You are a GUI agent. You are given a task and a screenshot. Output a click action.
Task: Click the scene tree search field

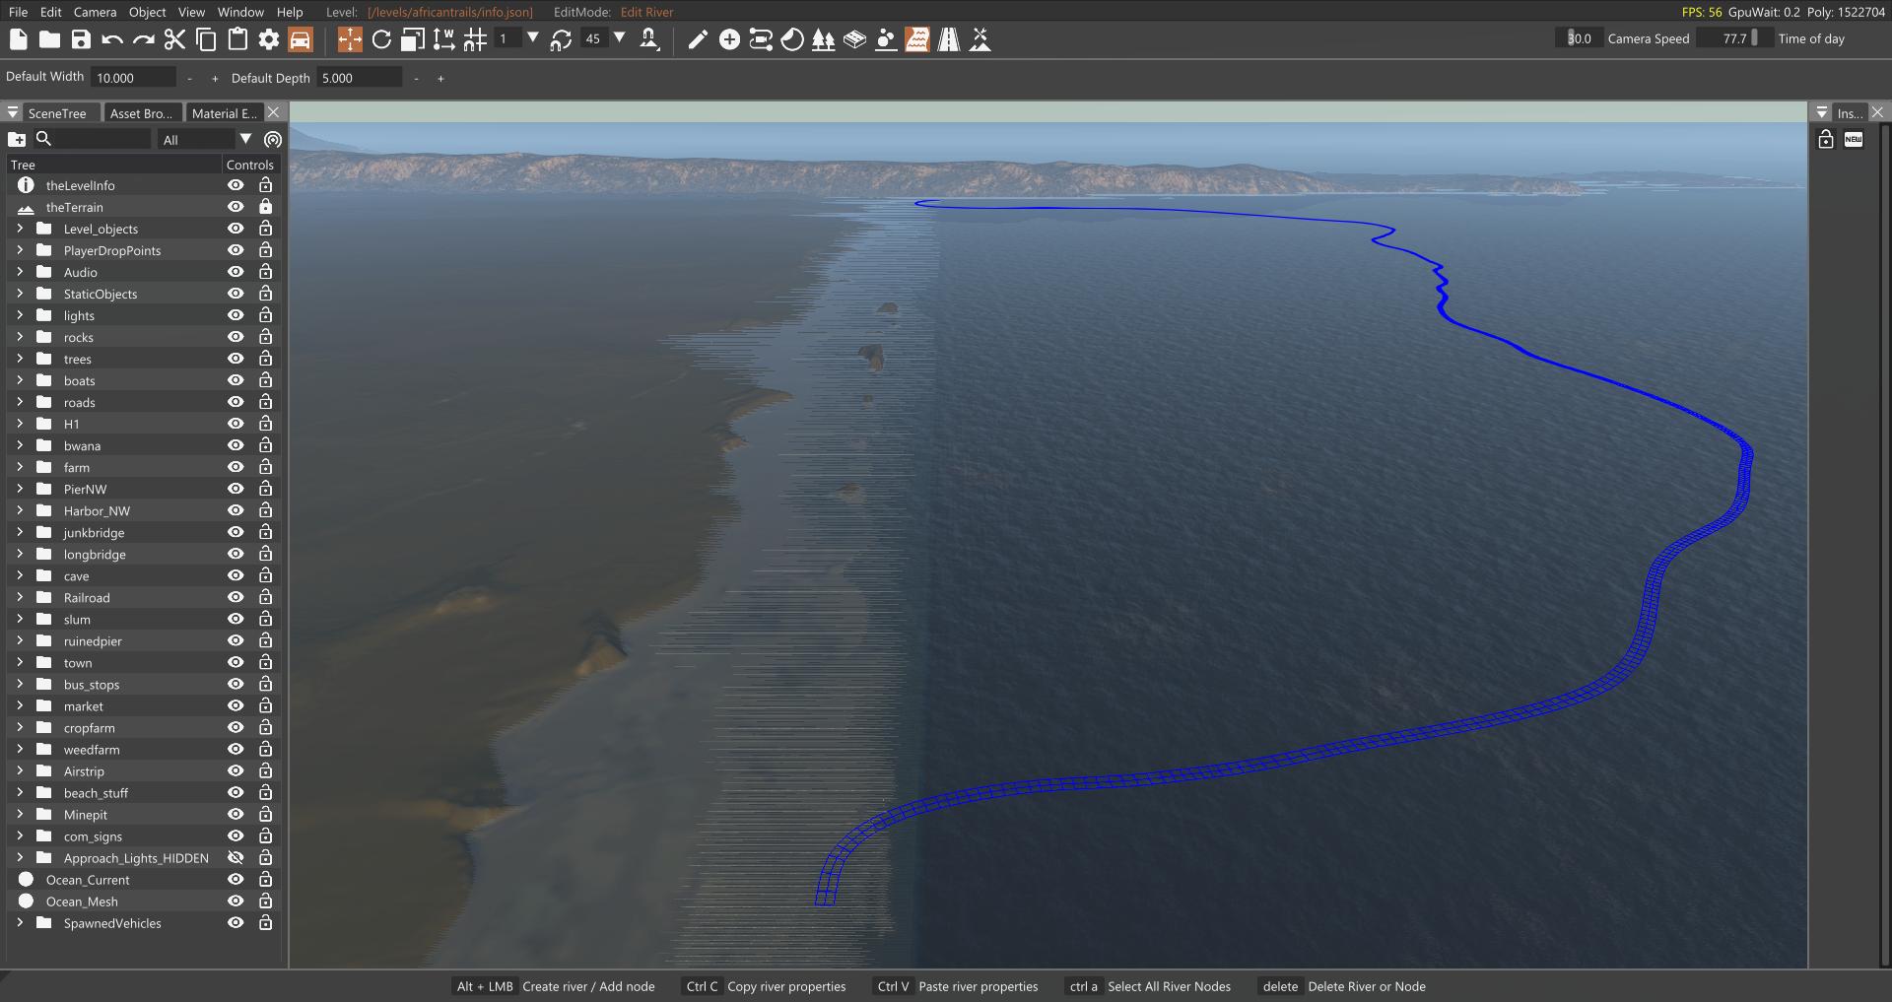pyautogui.click(x=92, y=140)
